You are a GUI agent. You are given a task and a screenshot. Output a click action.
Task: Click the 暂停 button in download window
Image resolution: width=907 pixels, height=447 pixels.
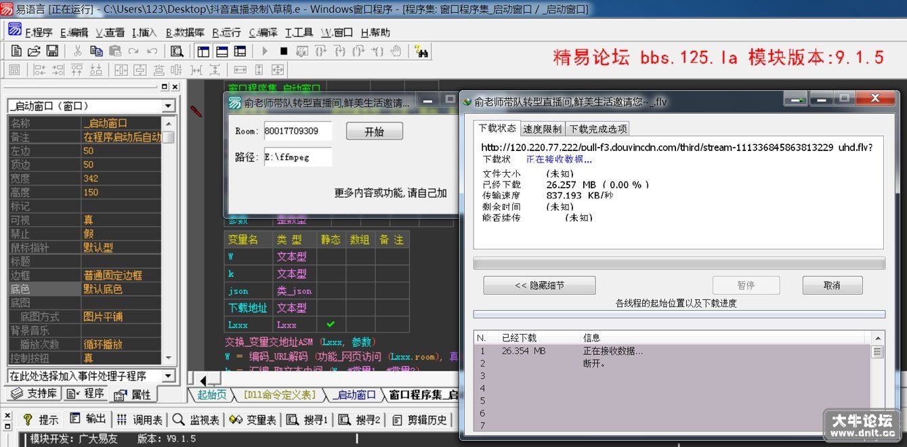tap(745, 285)
